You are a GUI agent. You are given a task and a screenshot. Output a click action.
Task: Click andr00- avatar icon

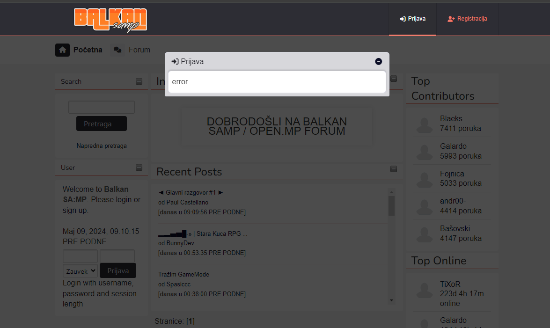click(425, 207)
